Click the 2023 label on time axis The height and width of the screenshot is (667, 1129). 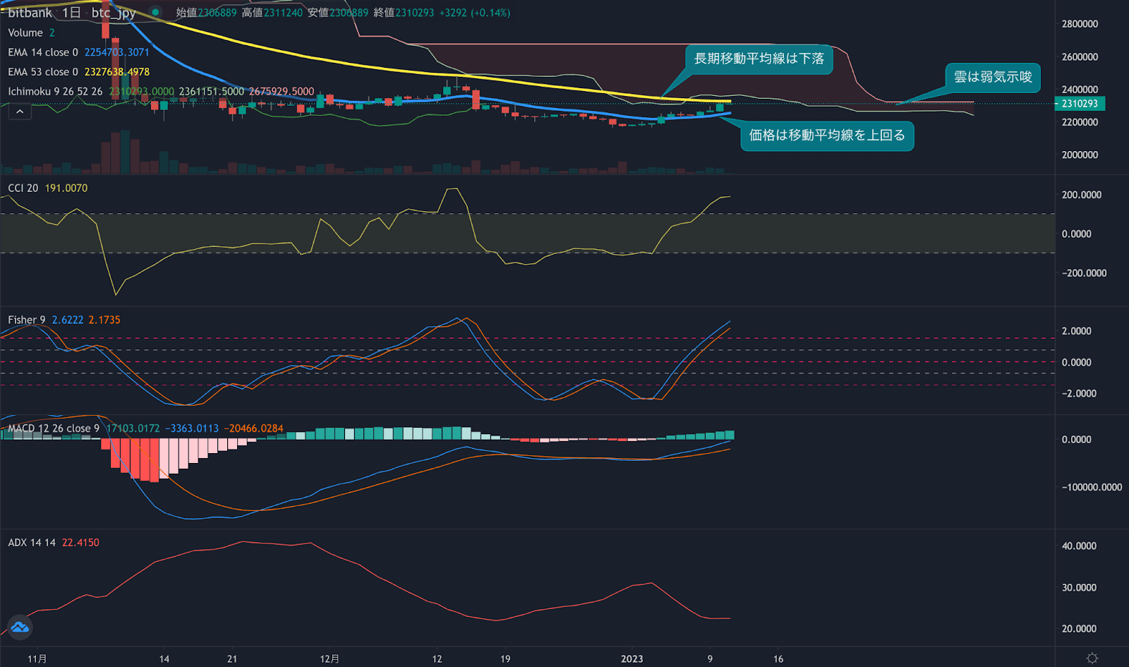(633, 659)
